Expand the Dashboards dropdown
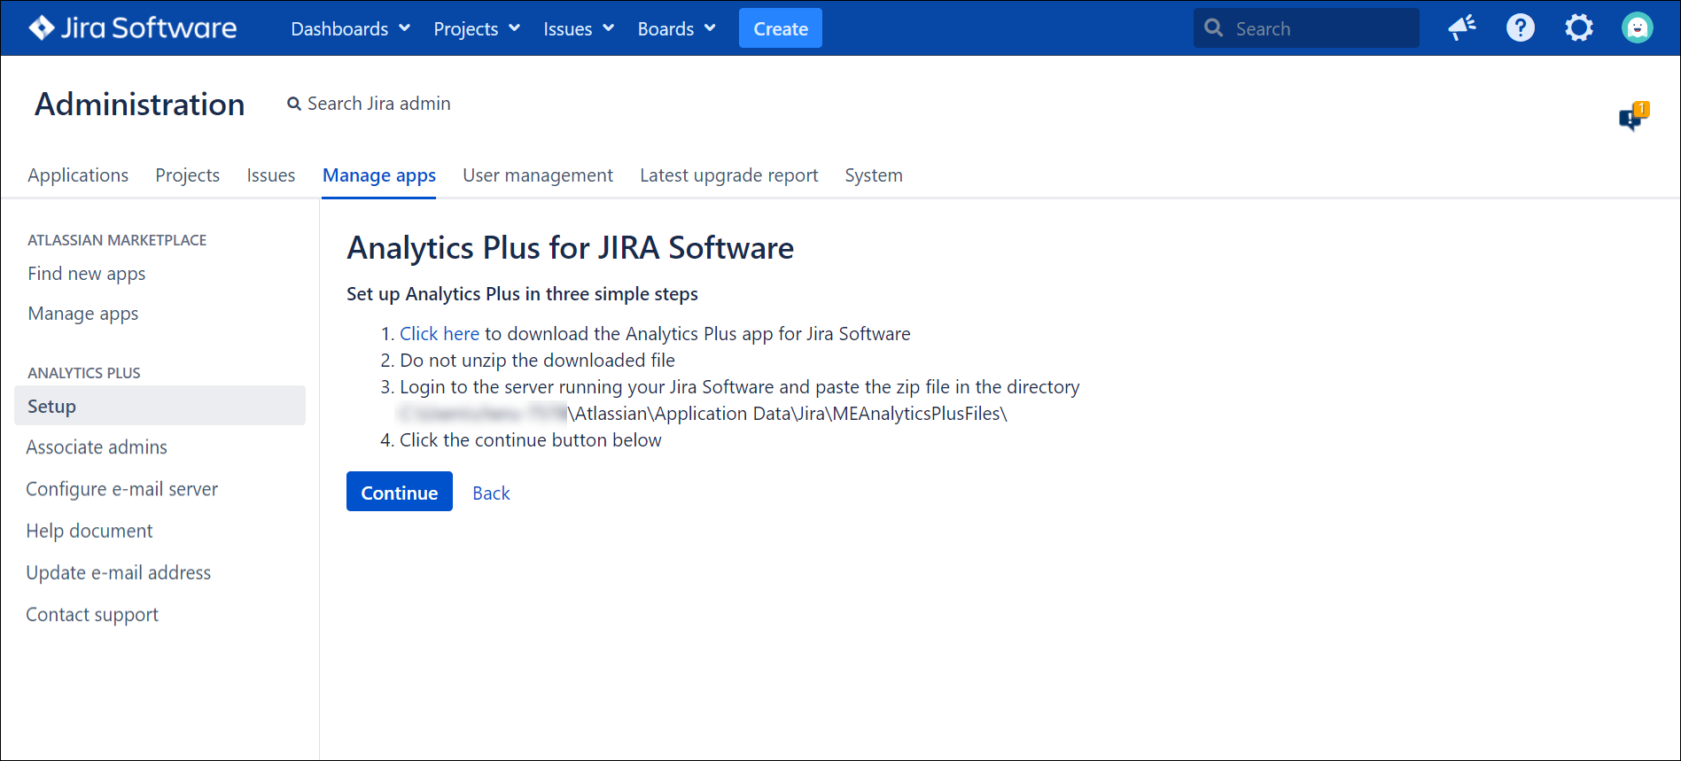Screen dimensions: 1681x761 point(350,29)
